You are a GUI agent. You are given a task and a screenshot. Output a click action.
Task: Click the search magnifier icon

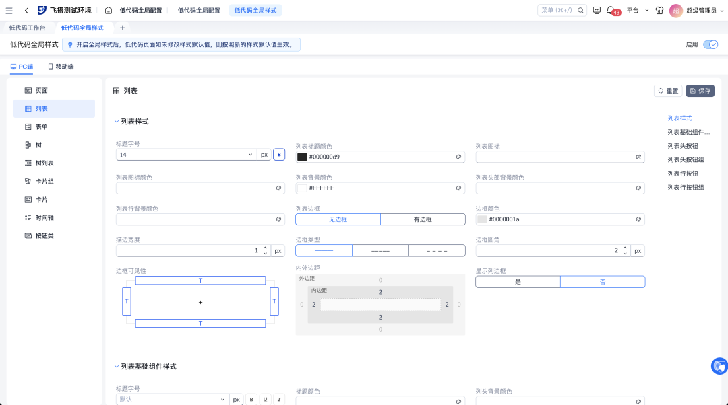pyautogui.click(x=580, y=10)
